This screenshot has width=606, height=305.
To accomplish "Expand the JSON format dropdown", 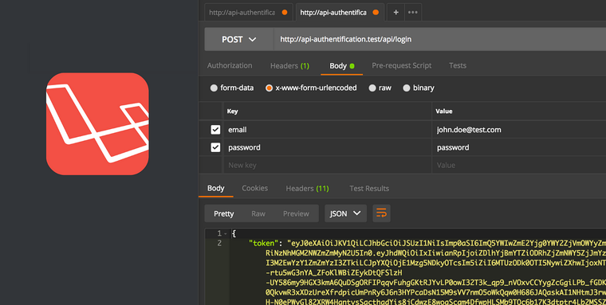I will [345, 213].
